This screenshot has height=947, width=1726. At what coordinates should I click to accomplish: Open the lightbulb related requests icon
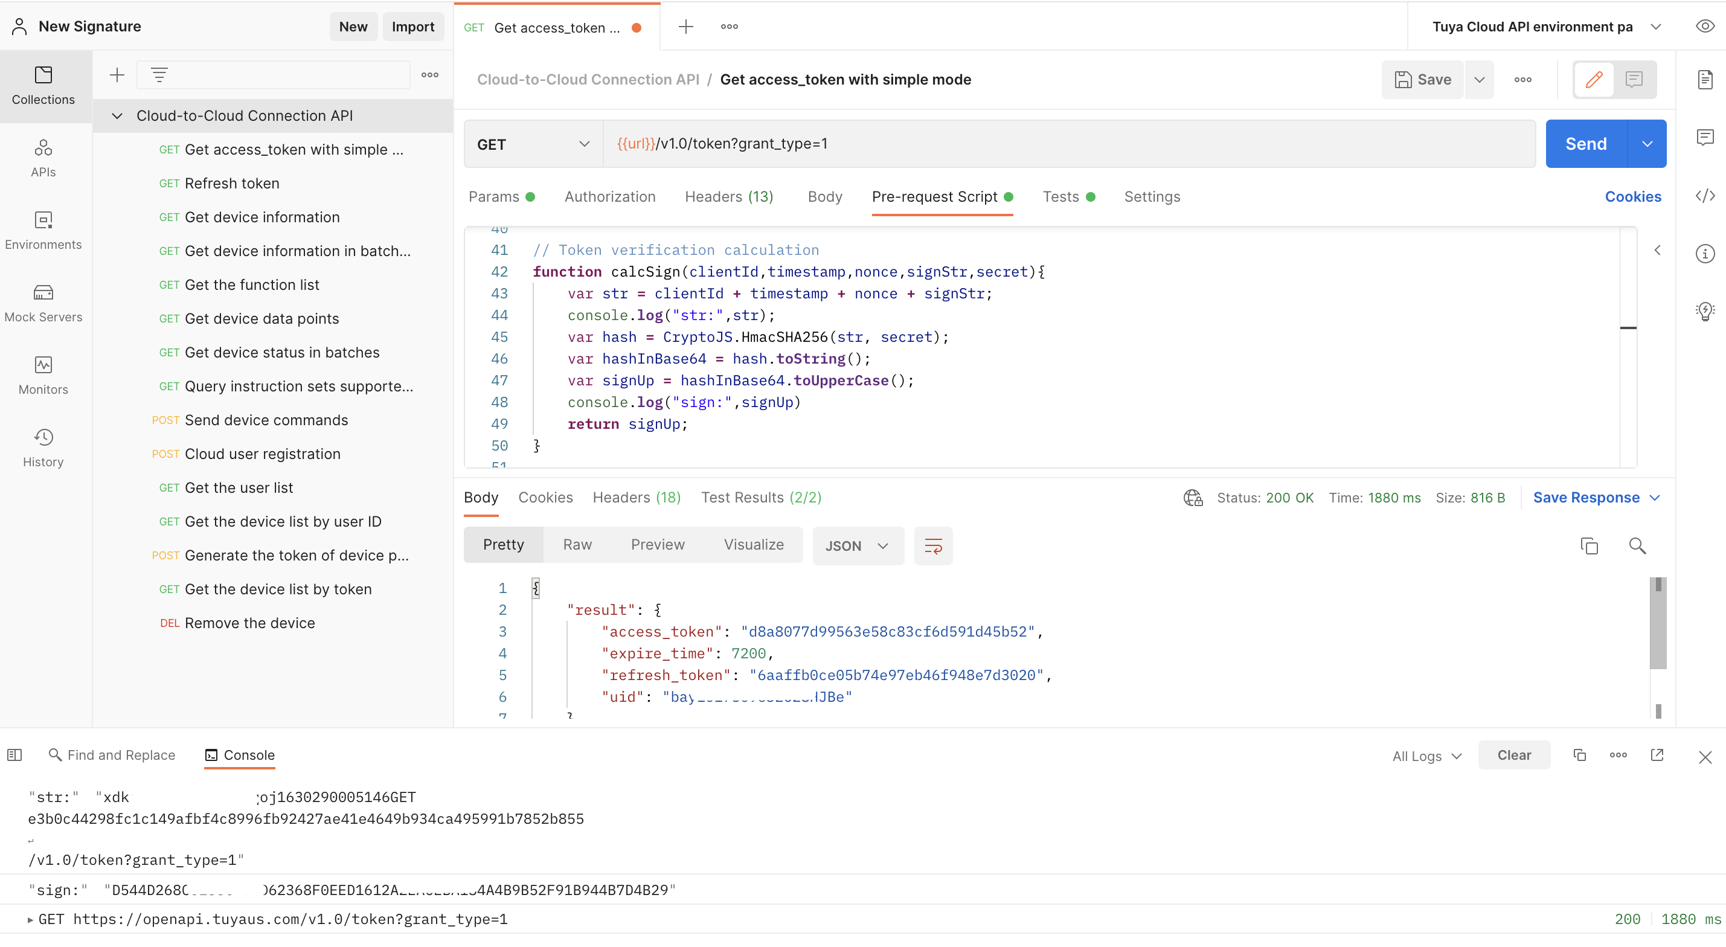coord(1704,311)
